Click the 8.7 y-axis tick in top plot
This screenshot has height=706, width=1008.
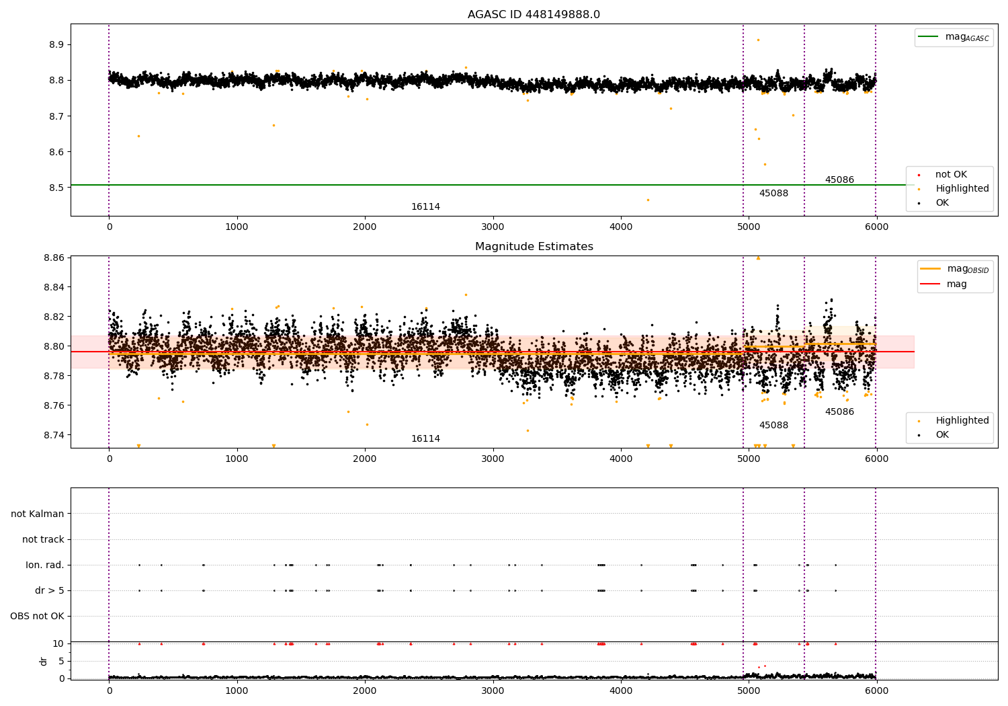click(x=56, y=117)
